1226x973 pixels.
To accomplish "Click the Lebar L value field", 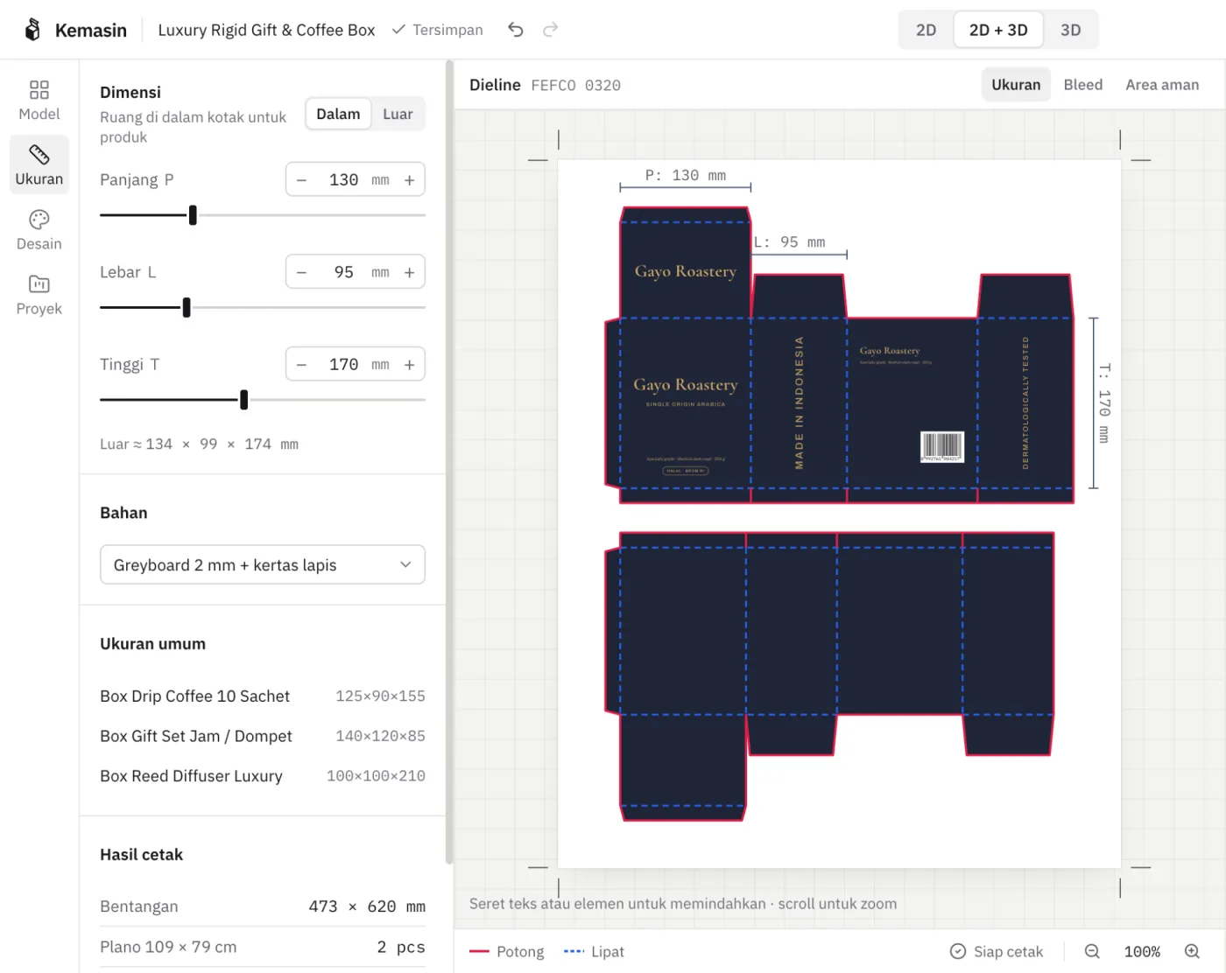I will 343,273.
